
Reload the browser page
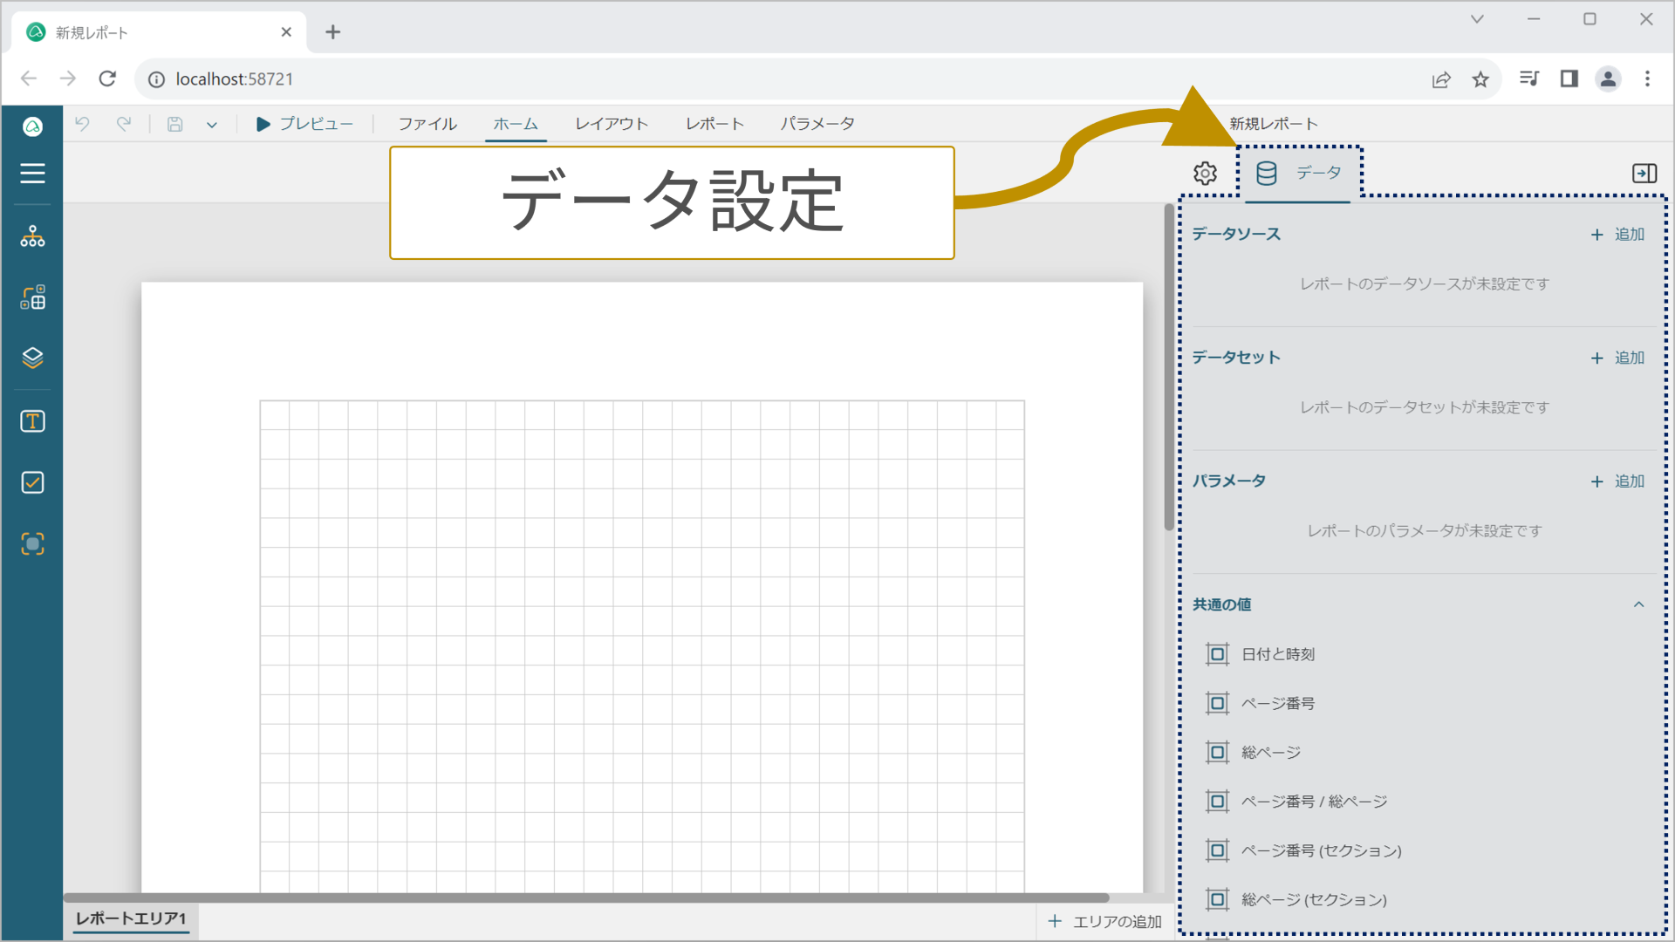107,79
